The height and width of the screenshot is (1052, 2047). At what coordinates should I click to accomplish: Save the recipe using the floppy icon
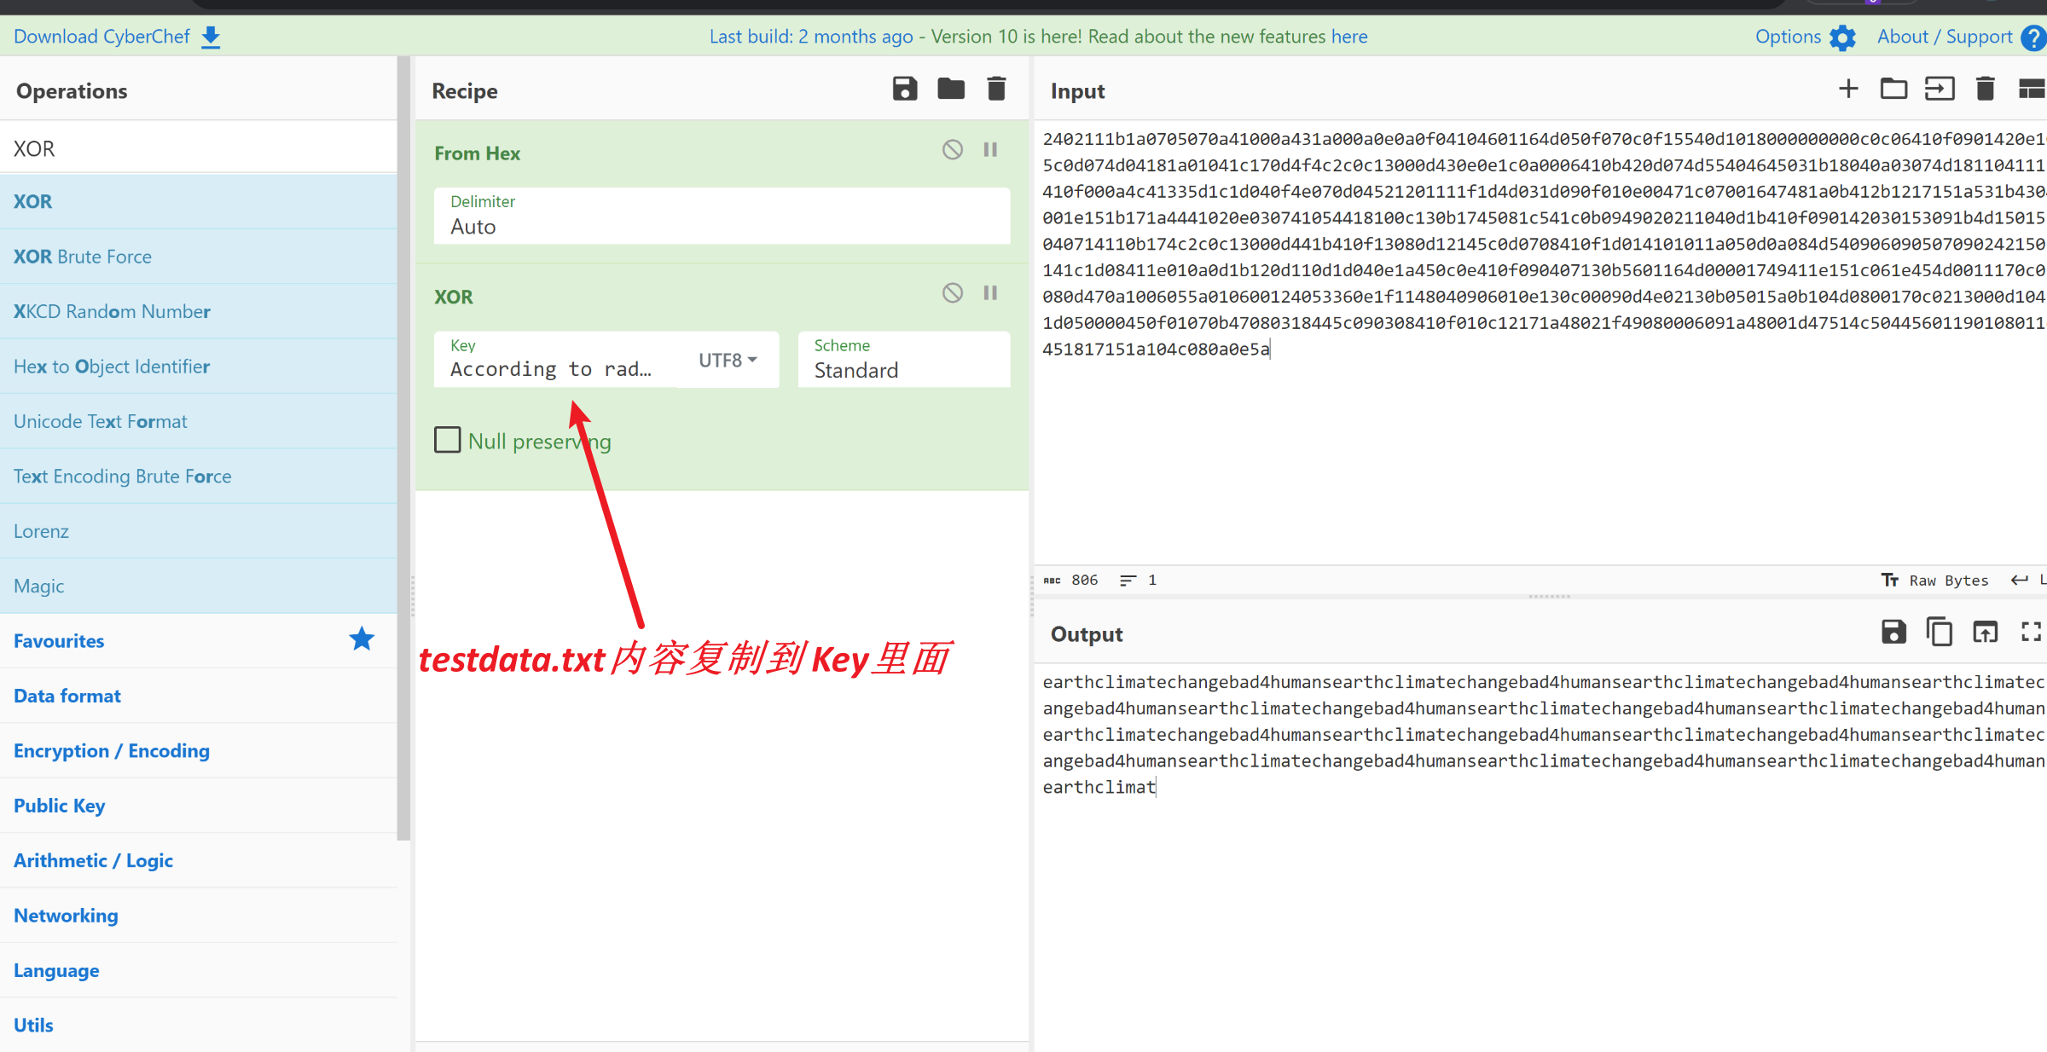coord(905,89)
